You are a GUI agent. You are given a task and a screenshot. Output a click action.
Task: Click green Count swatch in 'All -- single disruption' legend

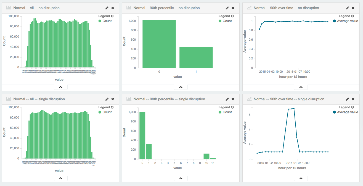100,112
